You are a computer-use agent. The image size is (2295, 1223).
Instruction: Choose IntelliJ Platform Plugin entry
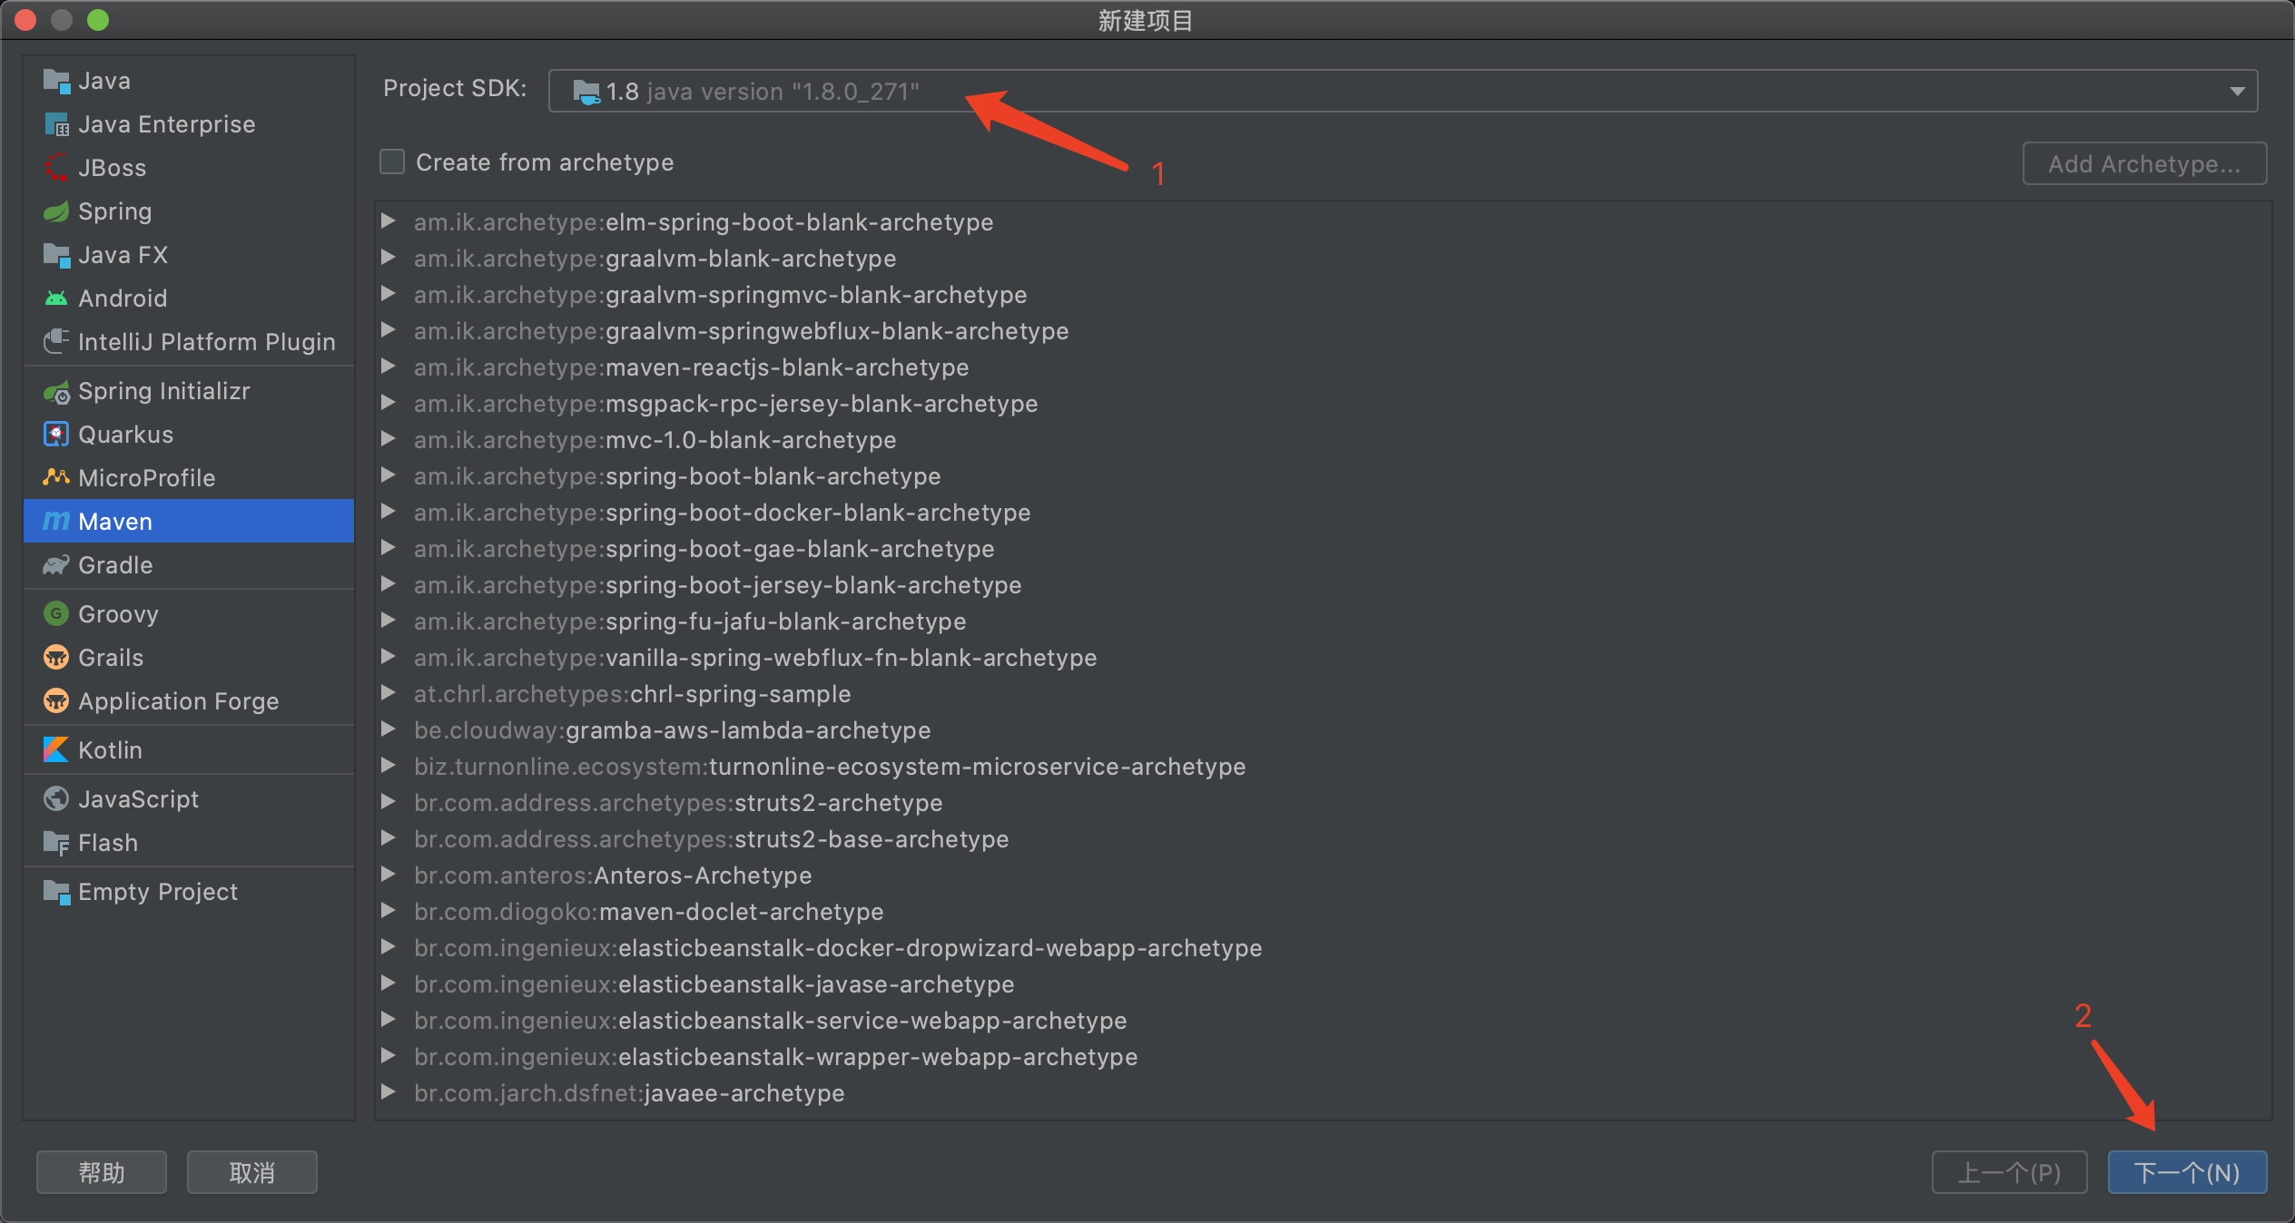pyautogui.click(x=189, y=342)
